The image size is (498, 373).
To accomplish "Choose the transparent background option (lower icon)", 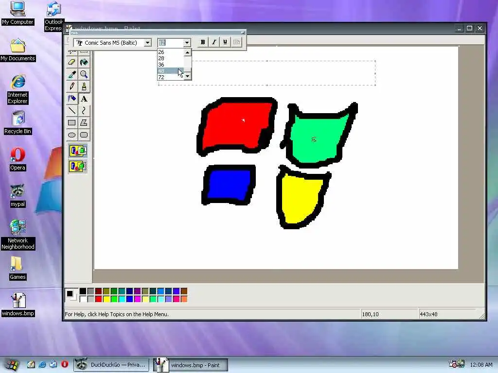I will point(78,166).
